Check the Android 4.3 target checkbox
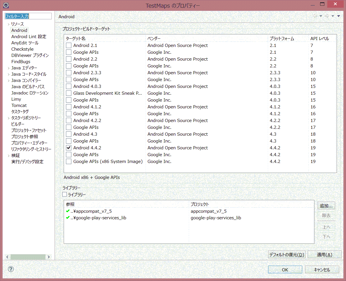Image resolution: width=346 pixels, height=281 pixels. pos(69,134)
